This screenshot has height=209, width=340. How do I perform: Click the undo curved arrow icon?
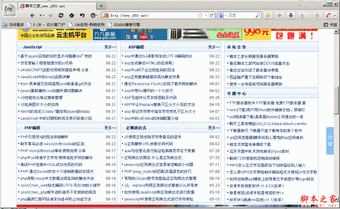[82, 15]
